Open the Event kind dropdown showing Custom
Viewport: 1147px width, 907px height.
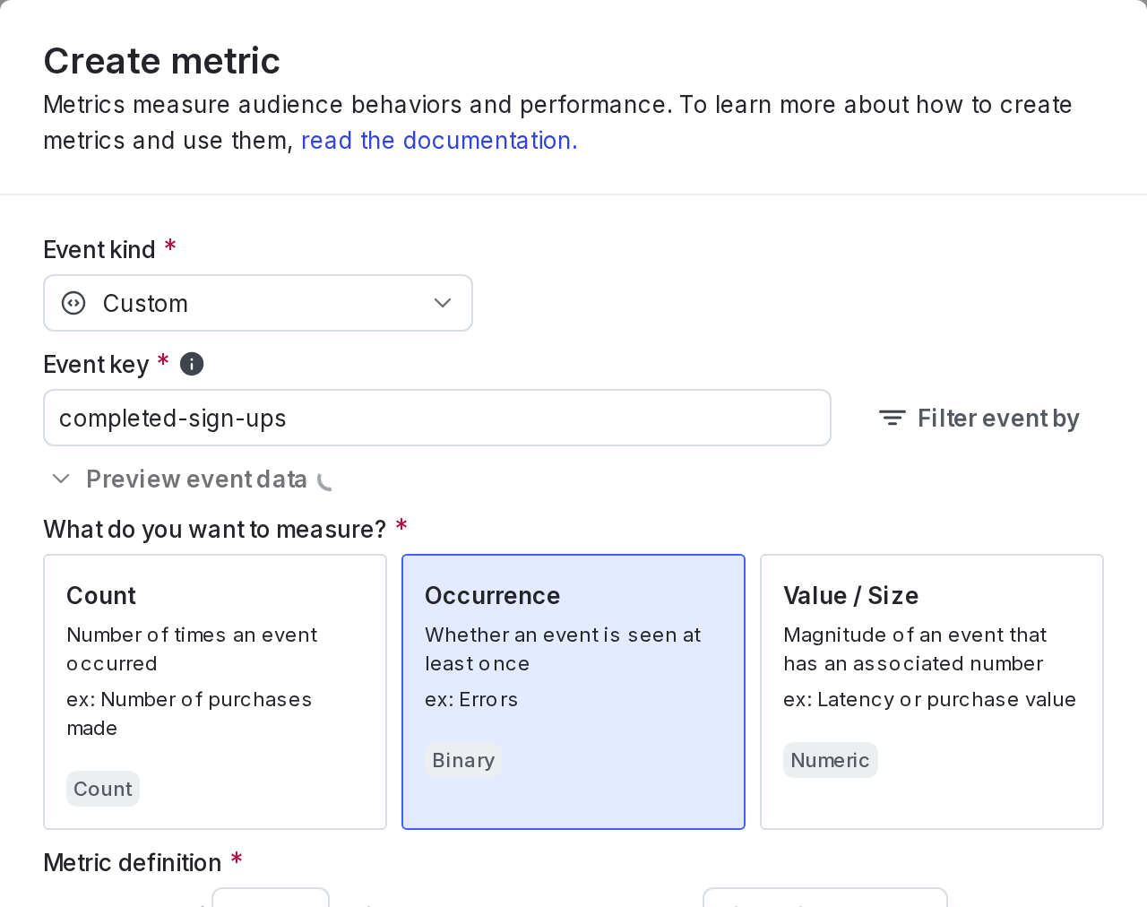tap(257, 302)
